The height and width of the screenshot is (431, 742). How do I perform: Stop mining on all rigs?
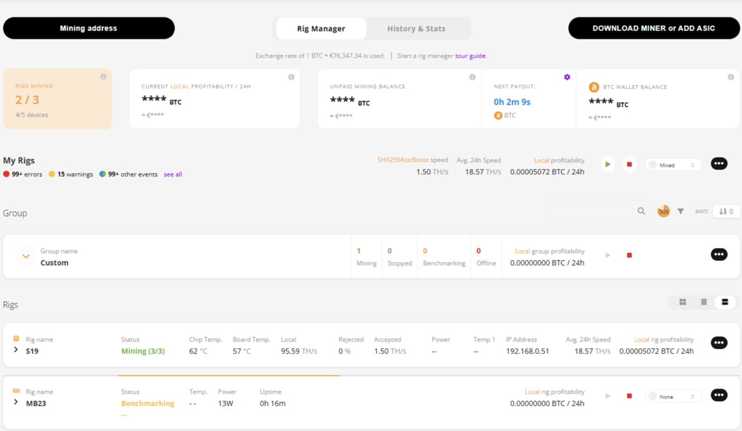[630, 164]
